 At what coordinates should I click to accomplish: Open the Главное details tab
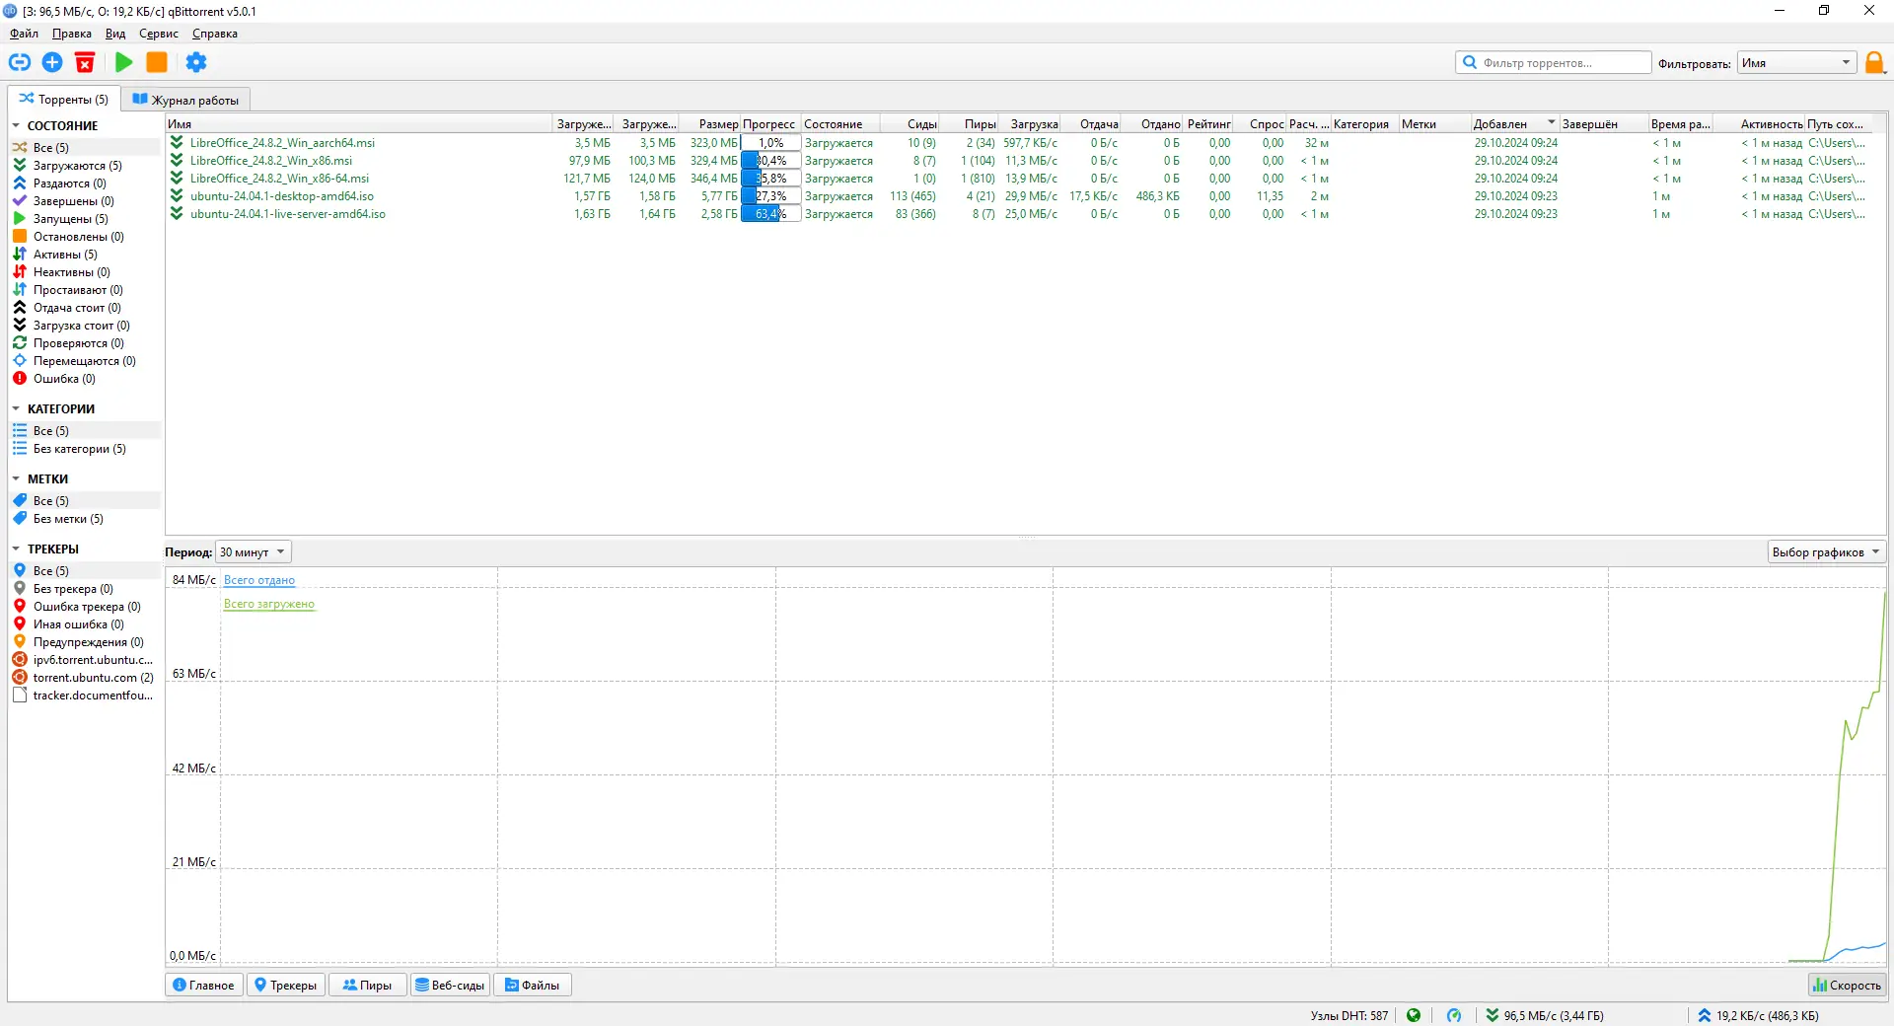[203, 985]
